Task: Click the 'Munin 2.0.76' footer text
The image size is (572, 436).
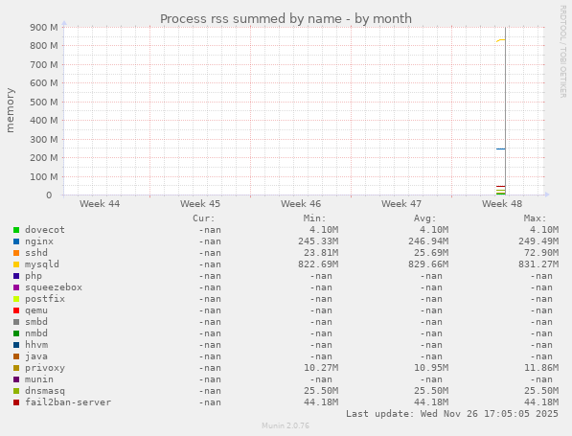Action: point(286,425)
